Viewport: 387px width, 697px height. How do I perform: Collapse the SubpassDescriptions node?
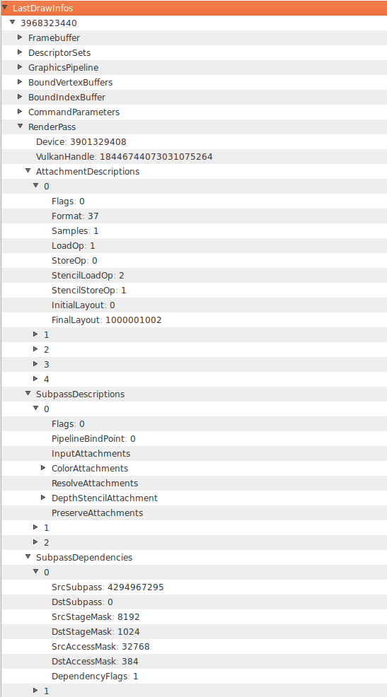(28, 394)
